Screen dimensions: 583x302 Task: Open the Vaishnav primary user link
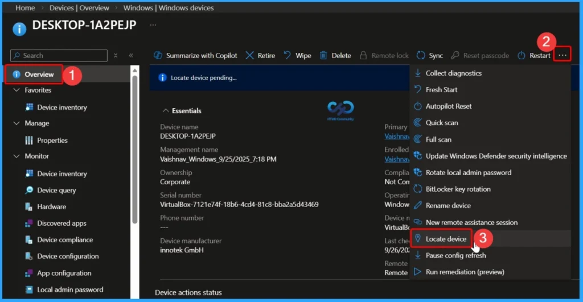397,136
